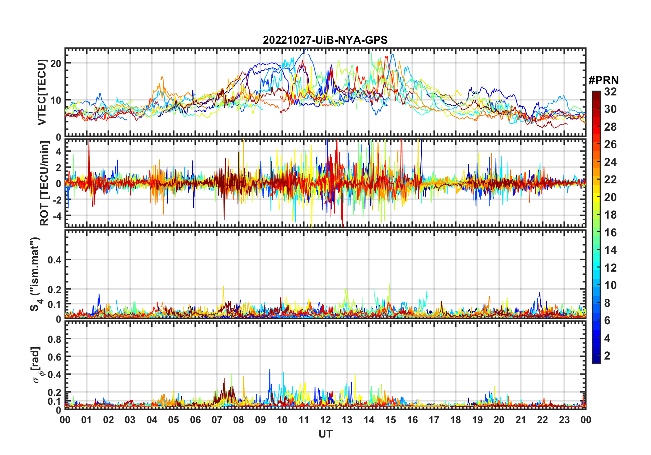The height and width of the screenshot is (455, 651).
Task: Select colorbar tick label "24"
Action: [610, 162]
